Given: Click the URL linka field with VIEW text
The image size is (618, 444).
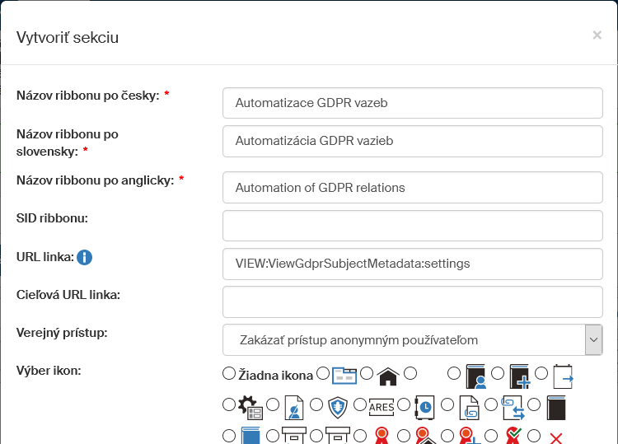Looking at the screenshot, I should pyautogui.click(x=412, y=264).
